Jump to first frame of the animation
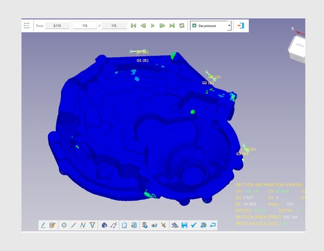 pyautogui.click(x=133, y=26)
